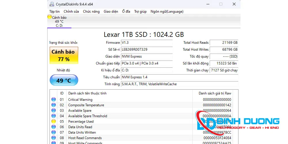Click the Giao diện field NVM Express

[147, 56]
